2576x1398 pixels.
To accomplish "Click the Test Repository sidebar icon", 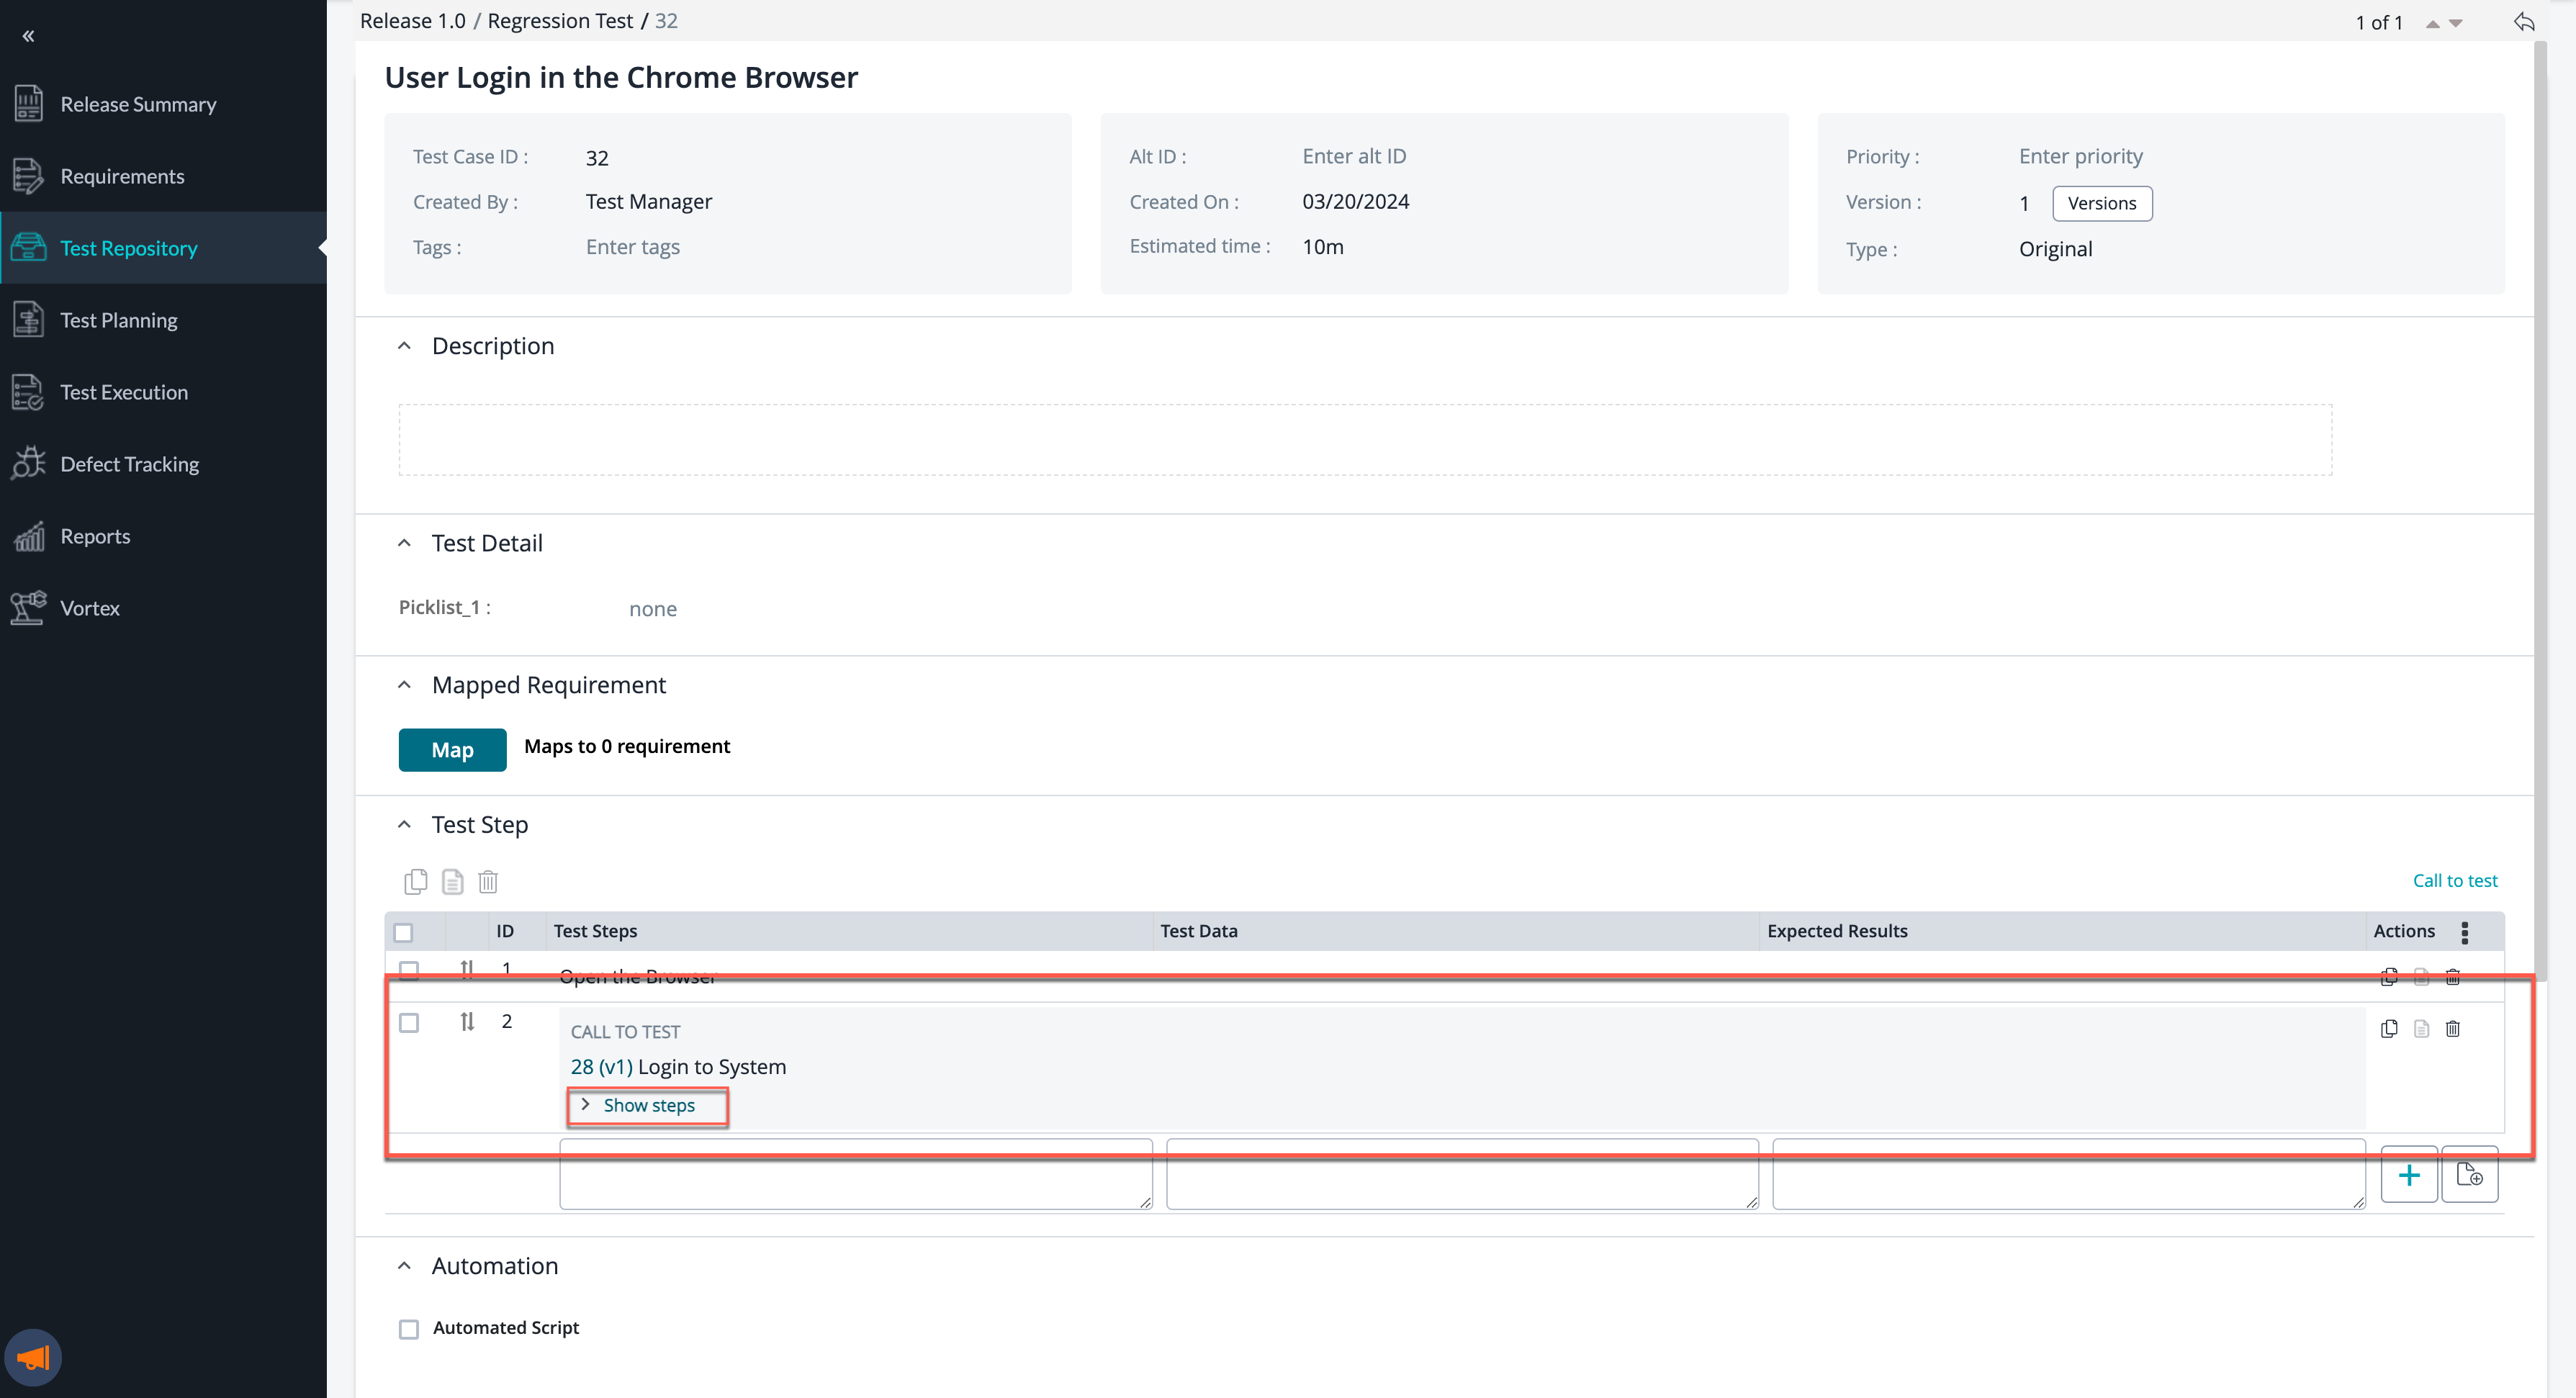I will 27,248.
